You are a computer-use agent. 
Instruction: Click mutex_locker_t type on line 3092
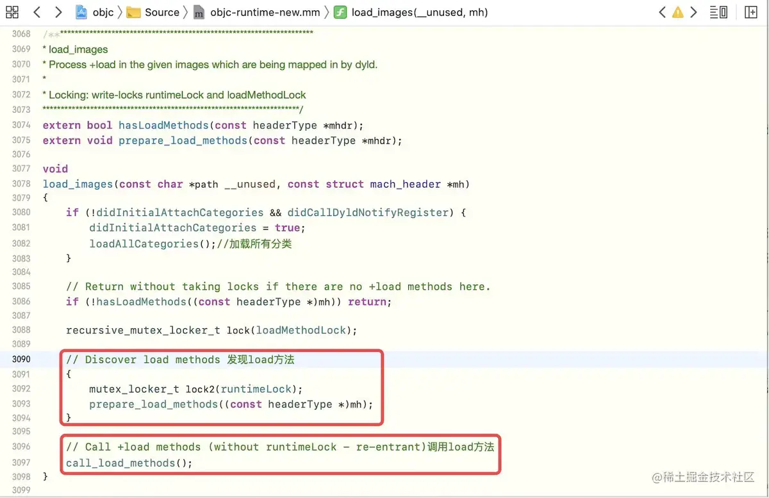[135, 389]
